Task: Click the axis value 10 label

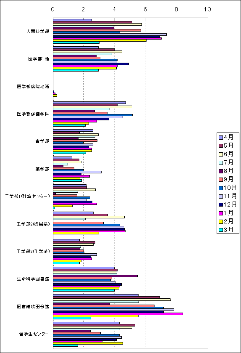Action: [x=207, y=9]
